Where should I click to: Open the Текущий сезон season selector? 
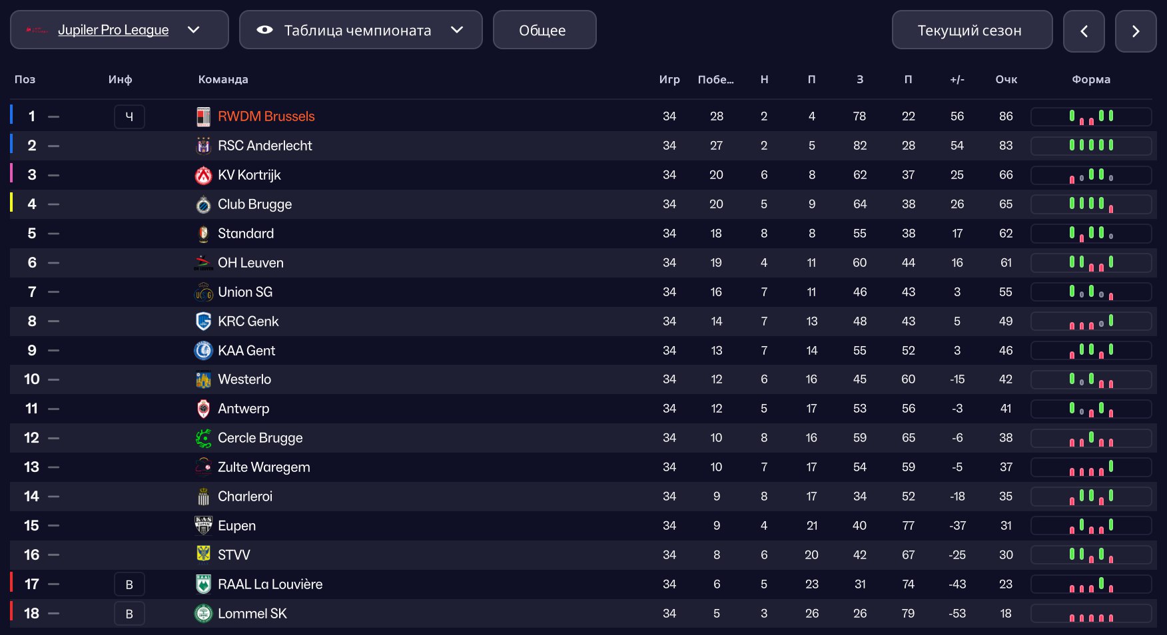pyautogui.click(x=971, y=30)
